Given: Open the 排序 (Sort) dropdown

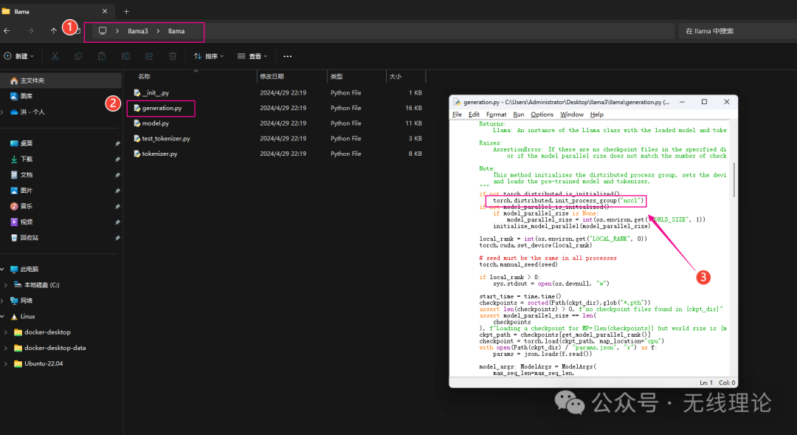Looking at the screenshot, I should [x=208, y=56].
